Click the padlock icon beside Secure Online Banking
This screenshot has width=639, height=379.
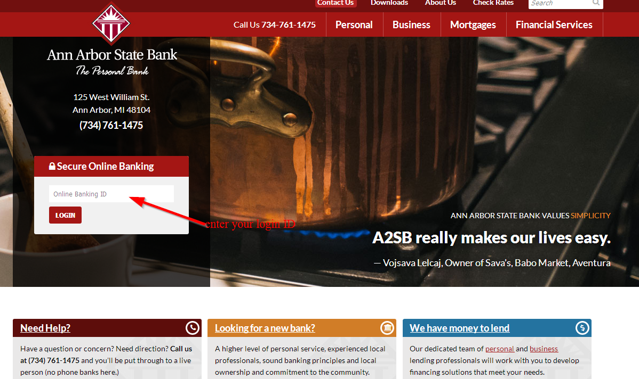(52, 166)
